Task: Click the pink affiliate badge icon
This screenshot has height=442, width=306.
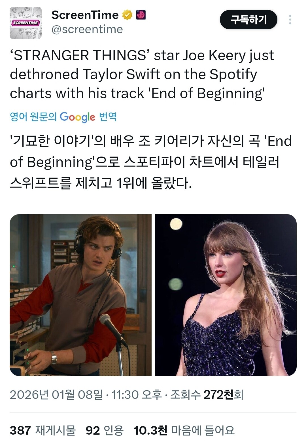Action: coord(141,14)
